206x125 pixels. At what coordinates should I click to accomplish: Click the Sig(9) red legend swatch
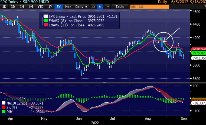(x=4, y=107)
